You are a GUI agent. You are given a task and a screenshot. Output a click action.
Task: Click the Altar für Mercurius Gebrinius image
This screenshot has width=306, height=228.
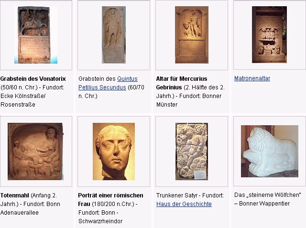[192, 35]
